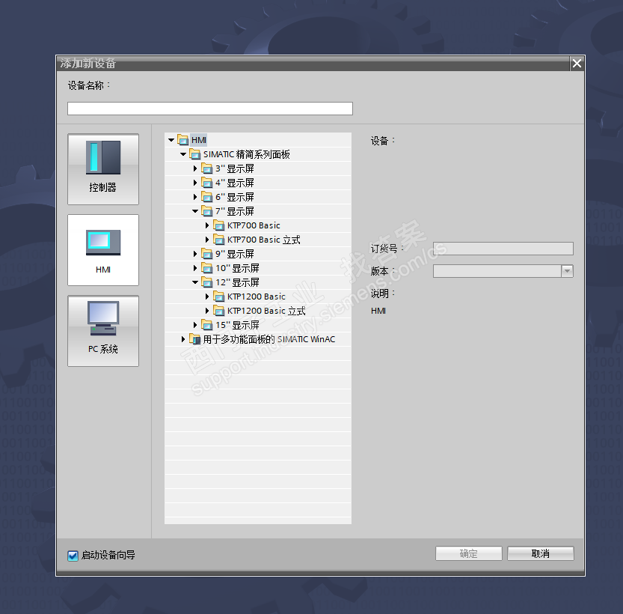This screenshot has height=614, width=623.
Task: Toggle the 启动设备向导 checkbox
Action: tap(73, 556)
